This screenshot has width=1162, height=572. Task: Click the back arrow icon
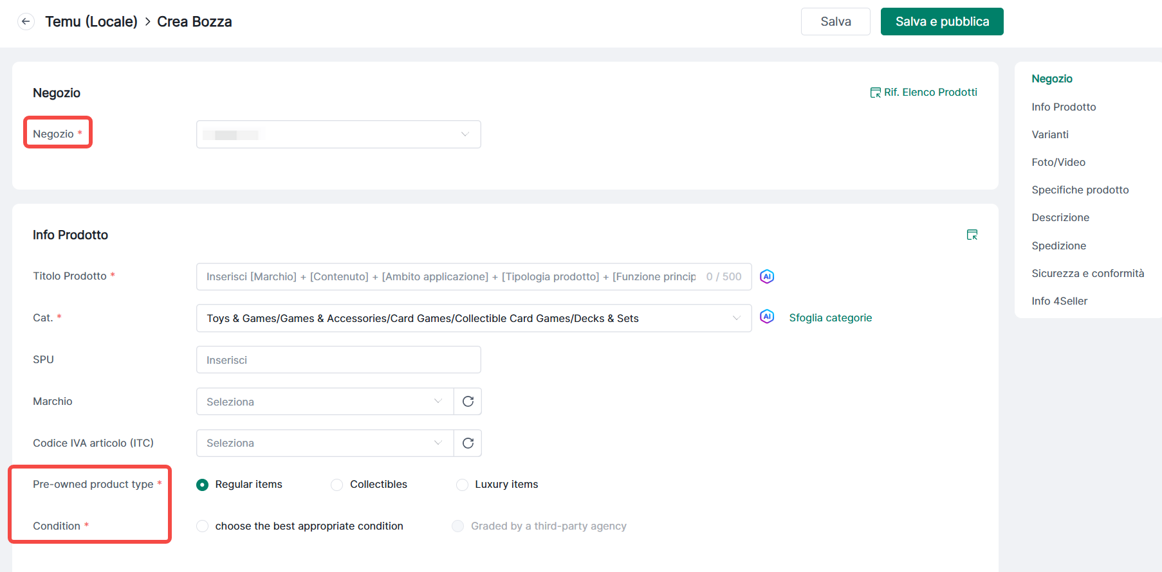tap(26, 21)
